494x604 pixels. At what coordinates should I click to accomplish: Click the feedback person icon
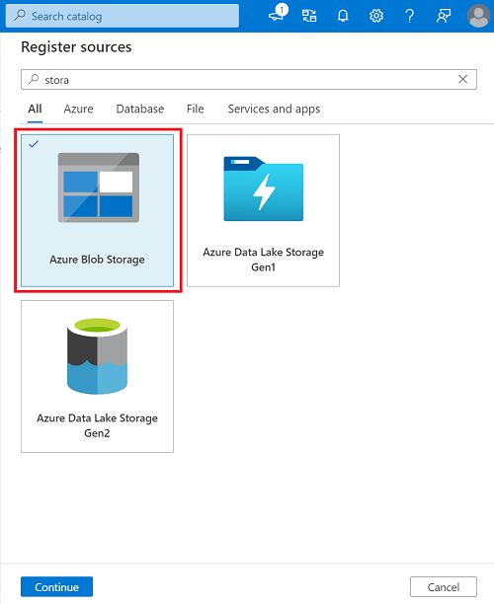click(444, 16)
